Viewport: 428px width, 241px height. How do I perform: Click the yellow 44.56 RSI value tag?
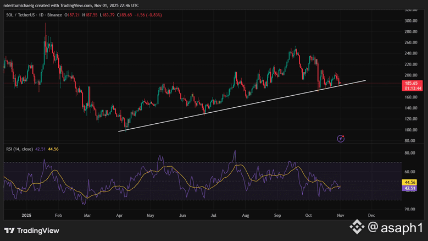[x=408, y=182]
